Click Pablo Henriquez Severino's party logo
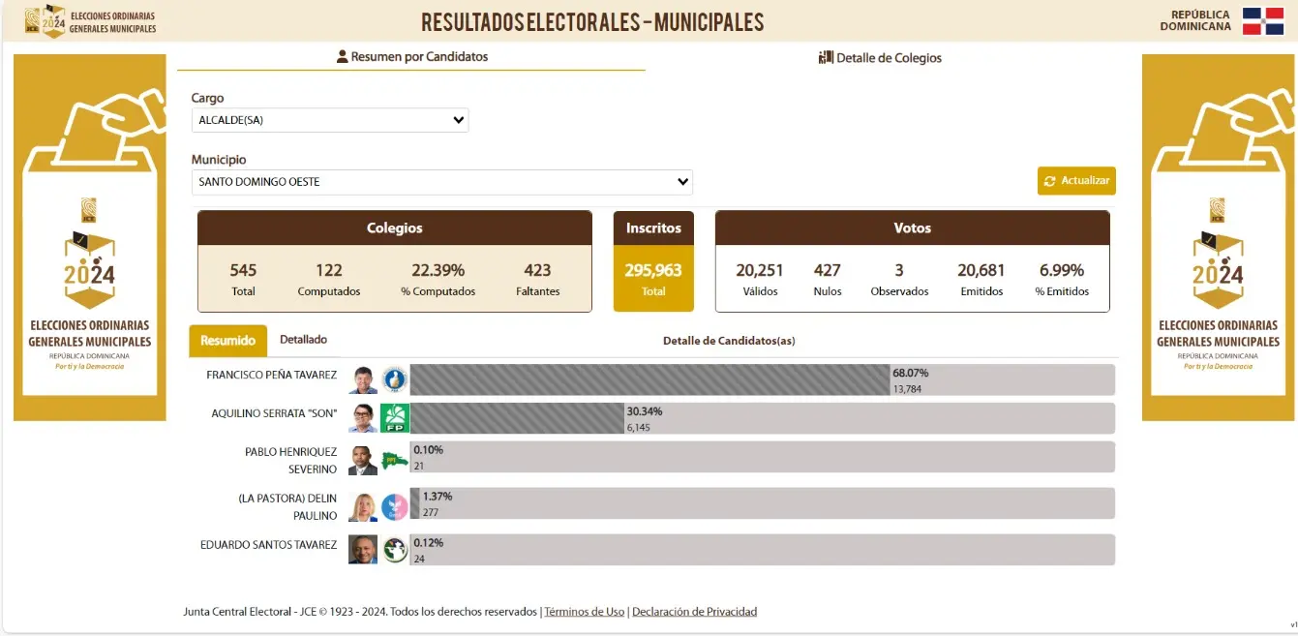 (395, 460)
